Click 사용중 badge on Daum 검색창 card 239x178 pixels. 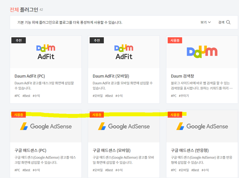[175, 40]
